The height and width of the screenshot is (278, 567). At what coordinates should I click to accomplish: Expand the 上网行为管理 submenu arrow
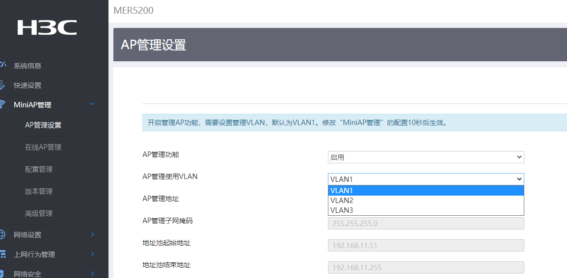[x=92, y=254]
